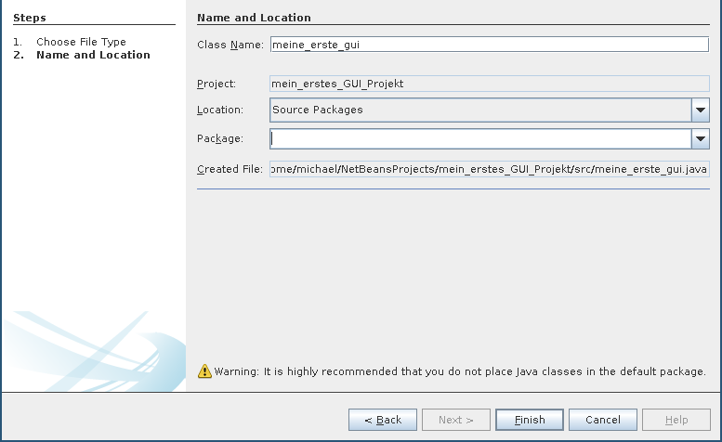The width and height of the screenshot is (722, 442).
Task: Click the Class Name label
Action: (x=230, y=45)
